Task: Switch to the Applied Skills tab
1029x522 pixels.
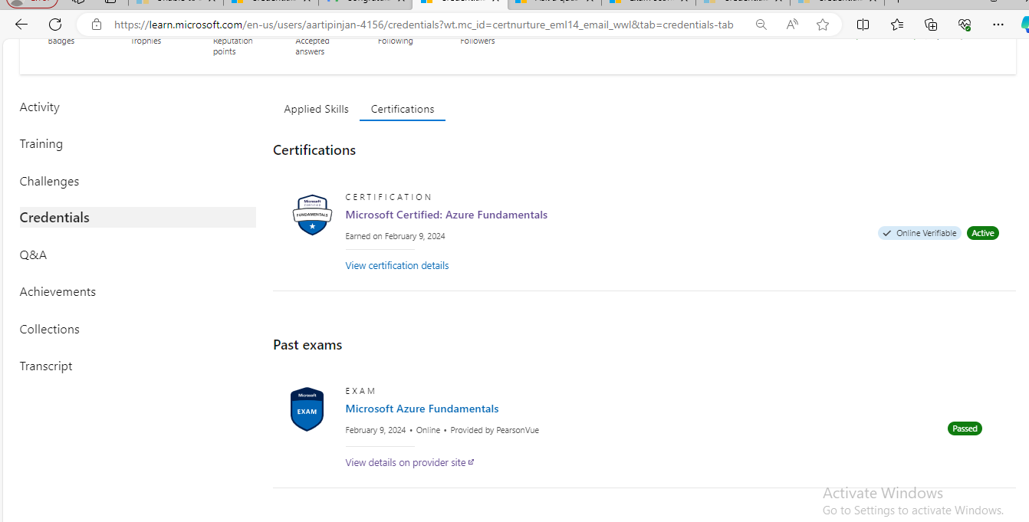Action: coord(316,109)
